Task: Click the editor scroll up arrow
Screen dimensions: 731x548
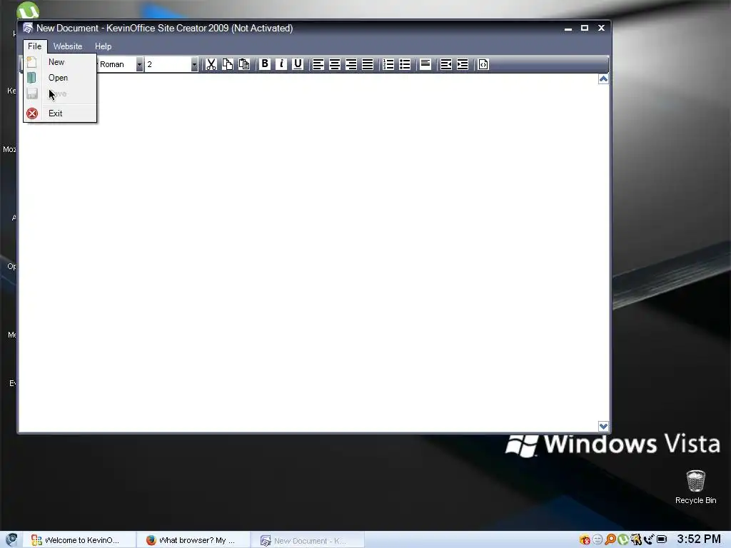Action: point(603,78)
